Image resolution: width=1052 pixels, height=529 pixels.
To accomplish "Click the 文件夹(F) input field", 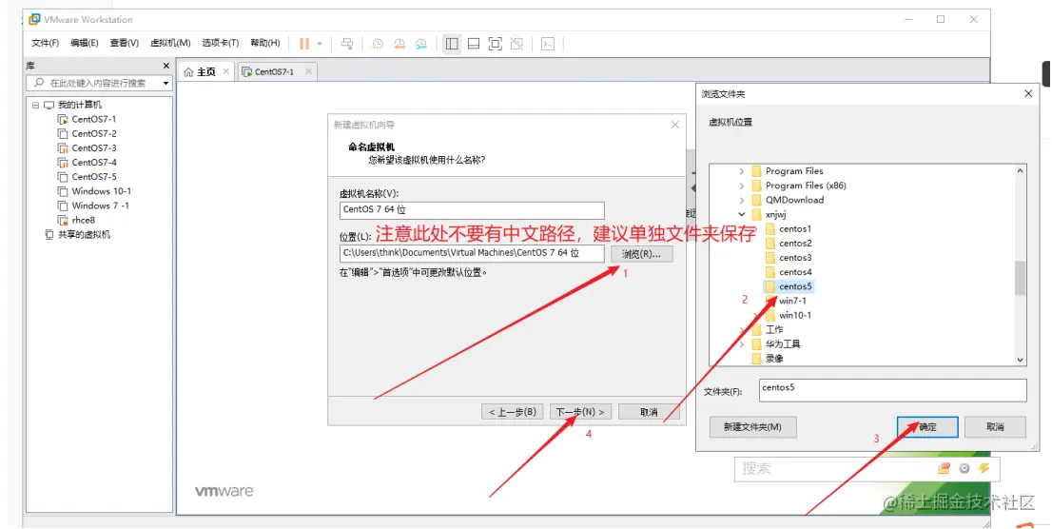I will (893, 390).
